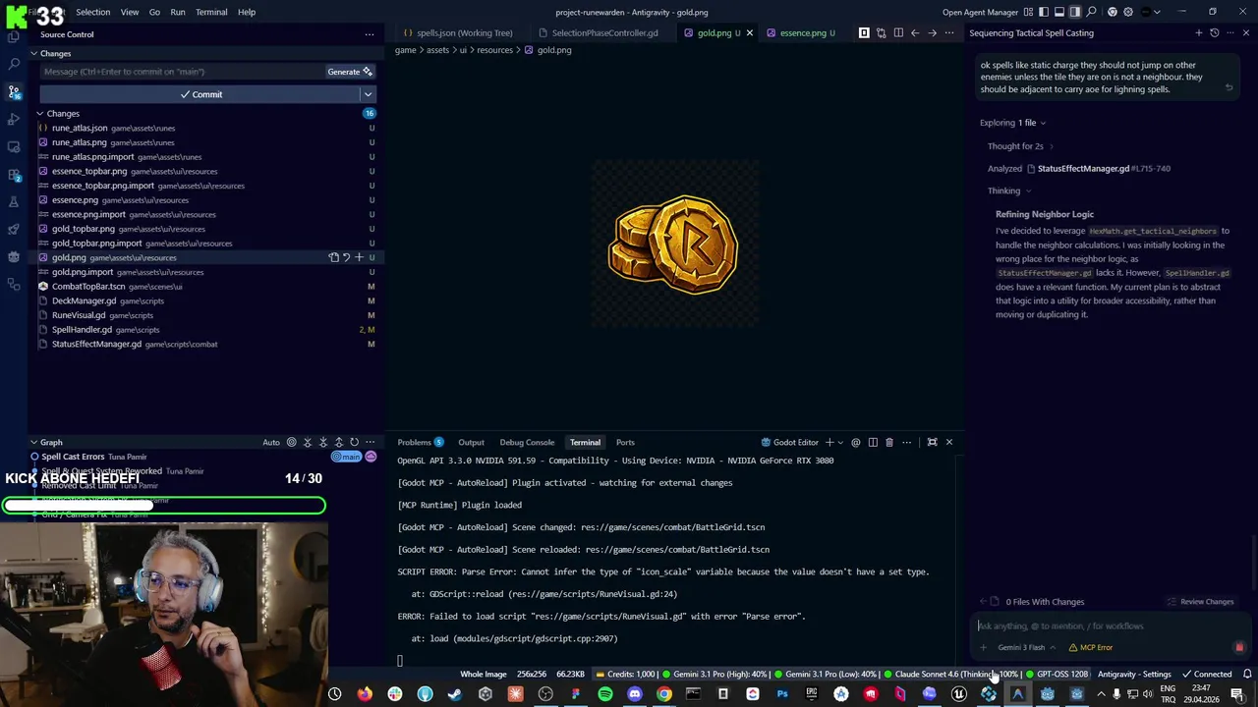The image size is (1258, 707).
Task: Click Open Agent Manager
Action: 980,12
